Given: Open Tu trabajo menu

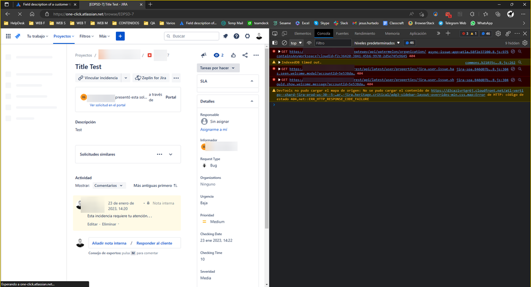Looking at the screenshot, I should [x=38, y=36].
